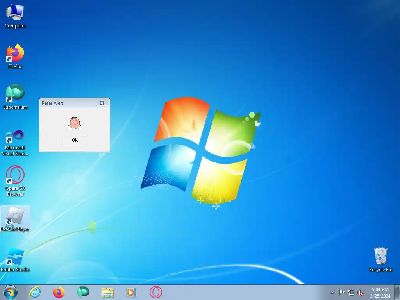This screenshot has width=400, height=300.
Task: Select the Firefox desktop shortcut
Action: point(15,56)
